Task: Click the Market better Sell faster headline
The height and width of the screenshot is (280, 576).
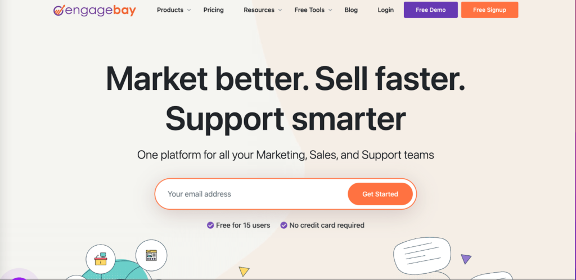Action: (286, 79)
